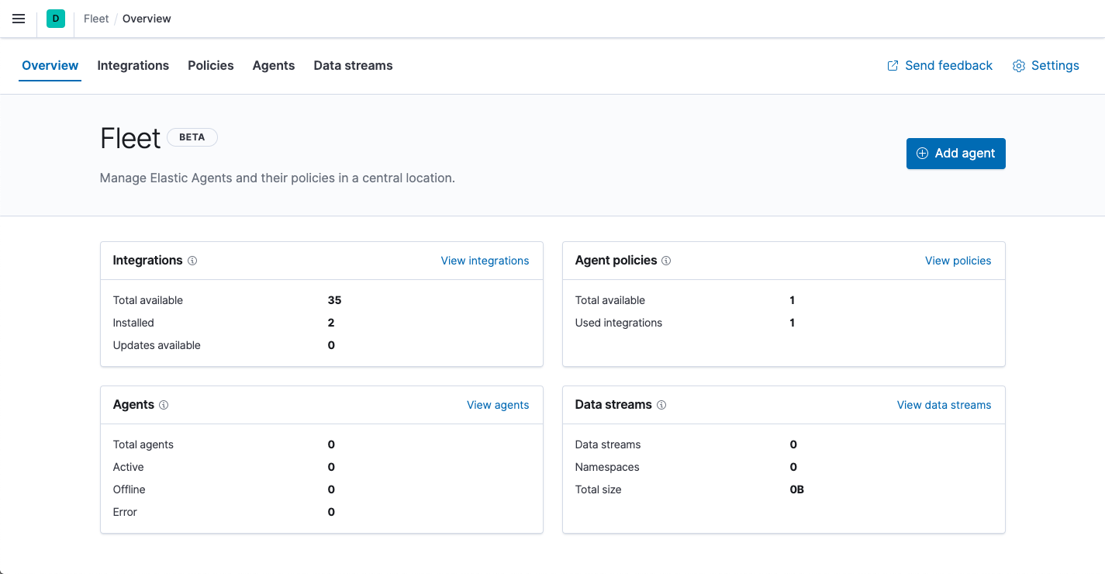This screenshot has width=1105, height=574.
Task: Select the Overview tab
Action: click(x=50, y=65)
